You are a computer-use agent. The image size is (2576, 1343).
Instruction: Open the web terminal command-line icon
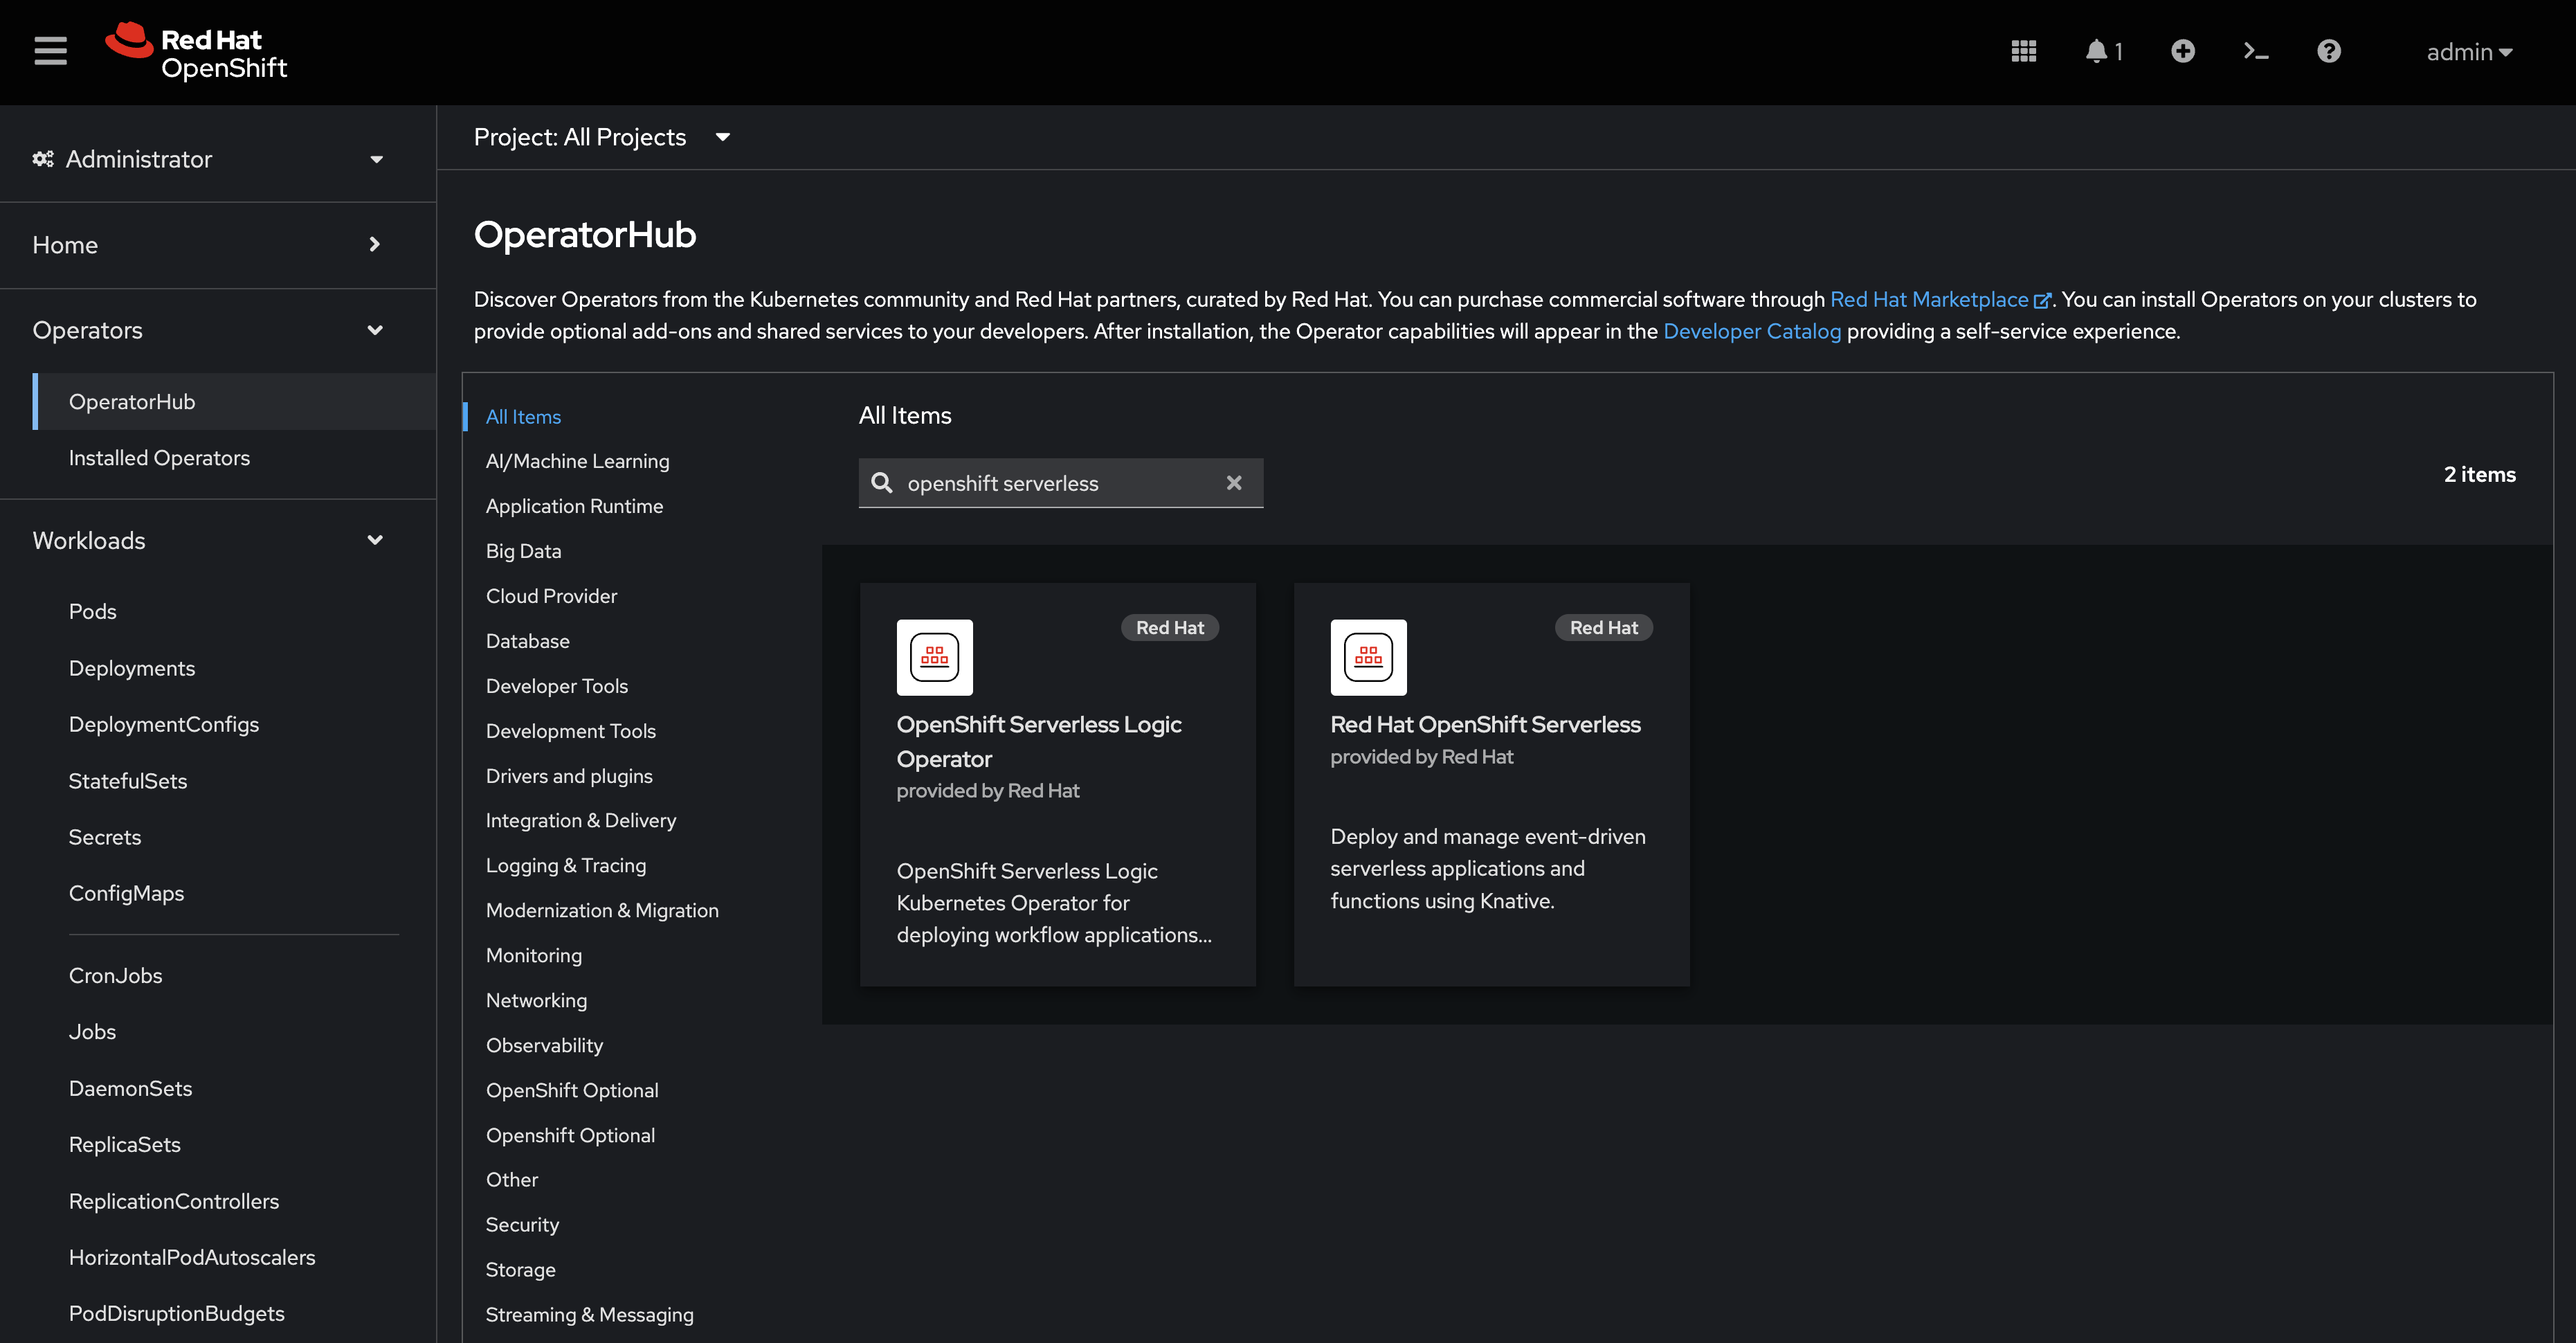tap(2255, 51)
